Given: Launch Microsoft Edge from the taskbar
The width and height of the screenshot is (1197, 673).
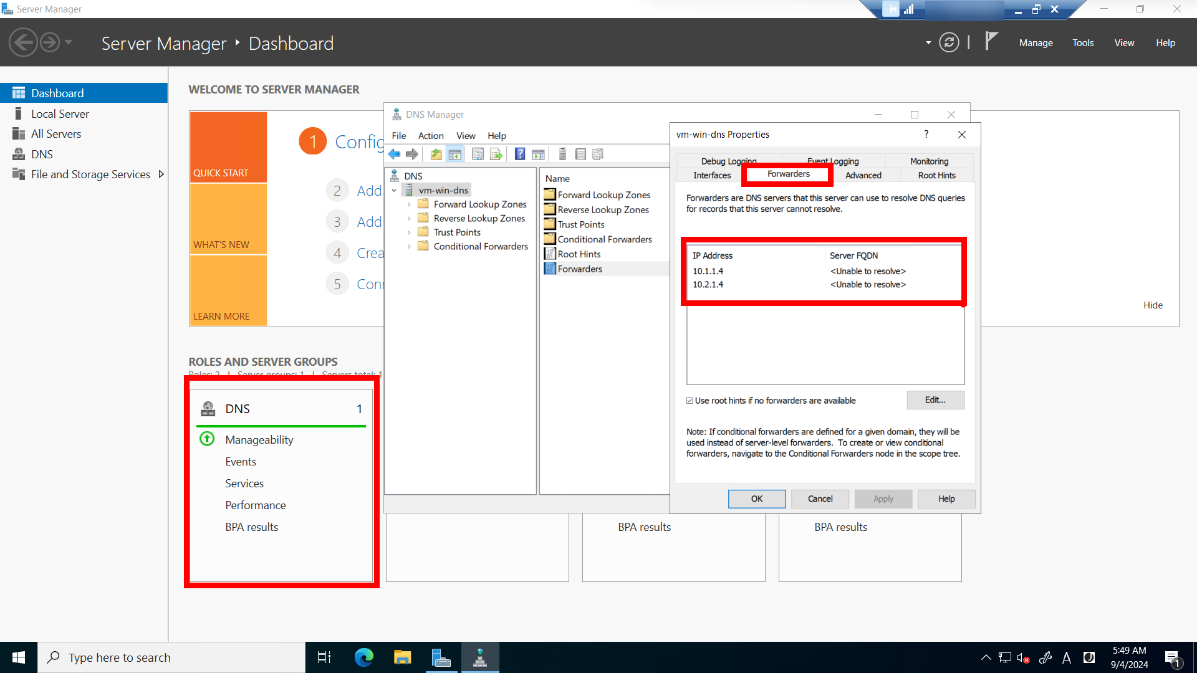Looking at the screenshot, I should click(363, 657).
